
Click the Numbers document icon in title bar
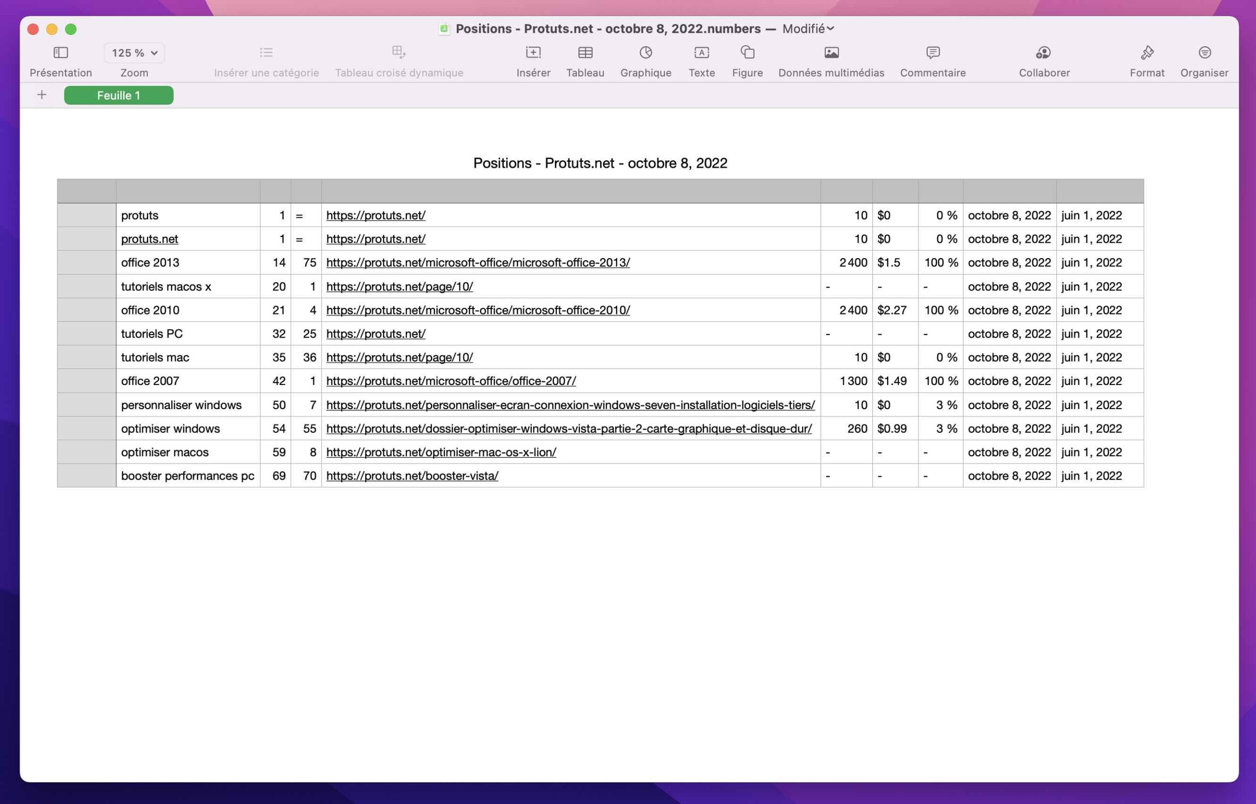(444, 29)
